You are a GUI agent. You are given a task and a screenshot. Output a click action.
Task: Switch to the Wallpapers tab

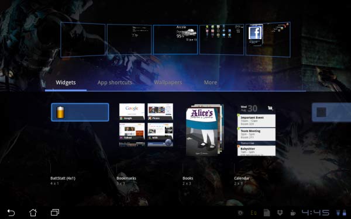[x=168, y=82]
